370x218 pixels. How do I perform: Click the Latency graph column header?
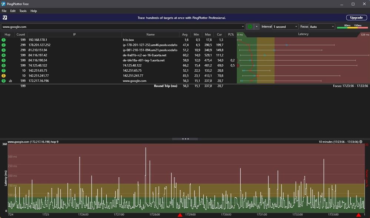(303, 34)
